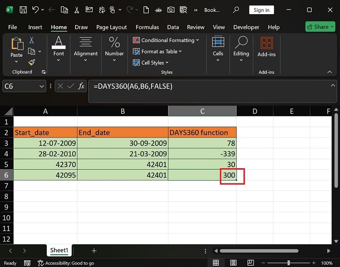Click the Cut scissors icon
This screenshot has height=267, width=340.
pyautogui.click(x=32, y=41)
